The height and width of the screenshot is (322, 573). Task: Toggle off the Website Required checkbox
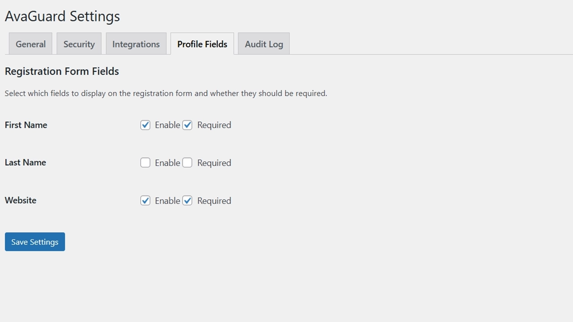(x=187, y=201)
